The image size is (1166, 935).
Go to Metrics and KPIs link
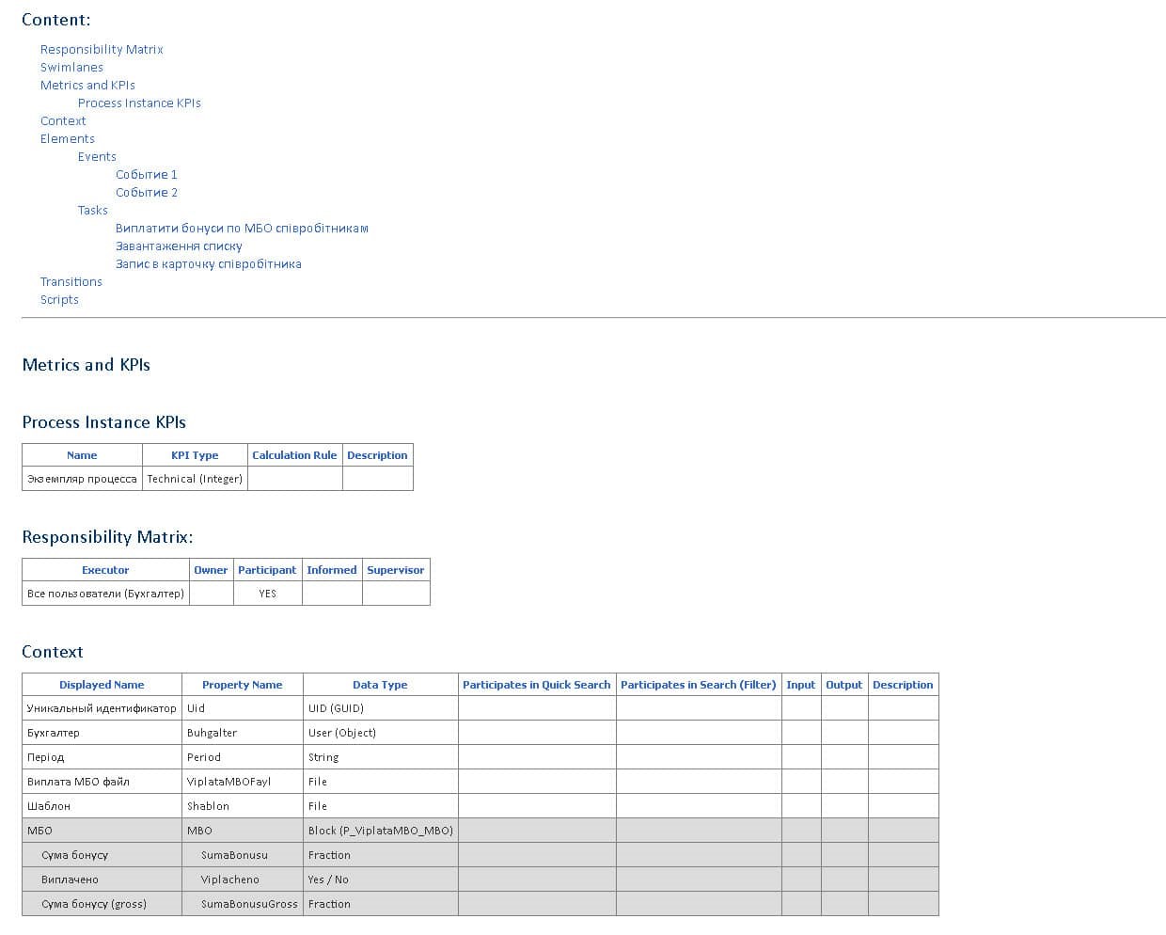pyautogui.click(x=87, y=85)
